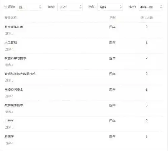
Task: Click the arrows icon on 四川 selector
Action: pyautogui.click(x=40, y=7)
